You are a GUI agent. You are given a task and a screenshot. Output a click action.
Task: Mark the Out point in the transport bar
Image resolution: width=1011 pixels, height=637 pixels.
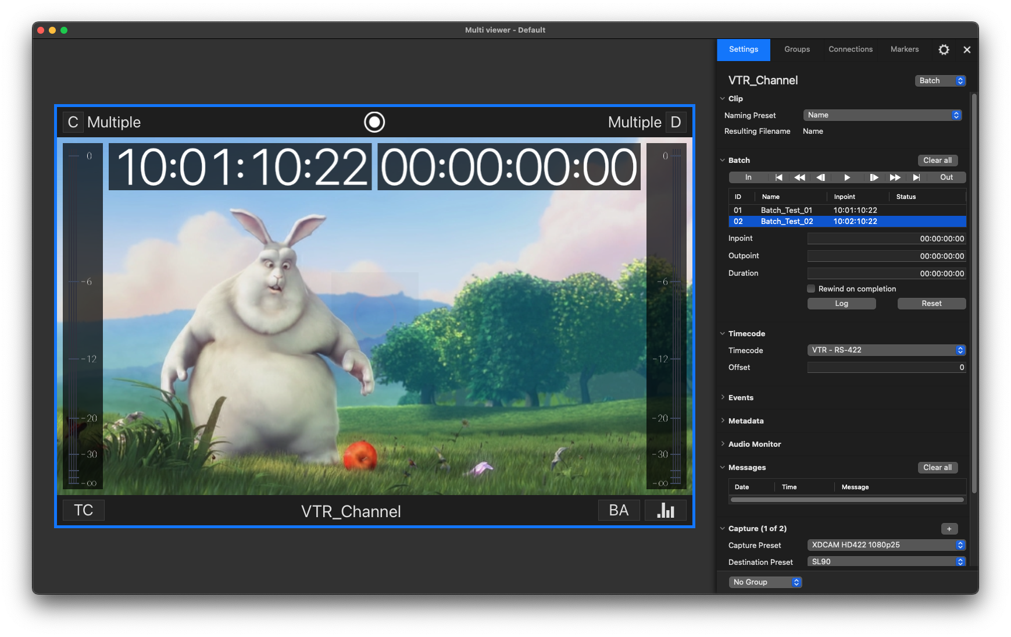946,177
